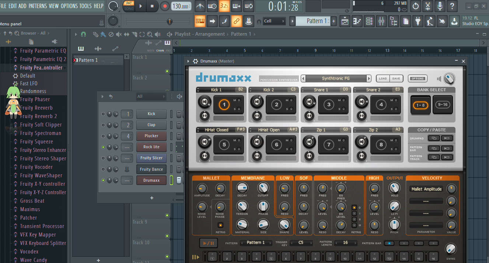Image resolution: width=489 pixels, height=263 pixels.
Task: Toggle the link to controller icon
Action: tap(236, 21)
